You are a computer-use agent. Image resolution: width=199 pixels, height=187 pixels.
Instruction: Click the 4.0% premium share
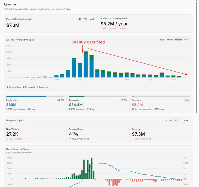coord(187,100)
